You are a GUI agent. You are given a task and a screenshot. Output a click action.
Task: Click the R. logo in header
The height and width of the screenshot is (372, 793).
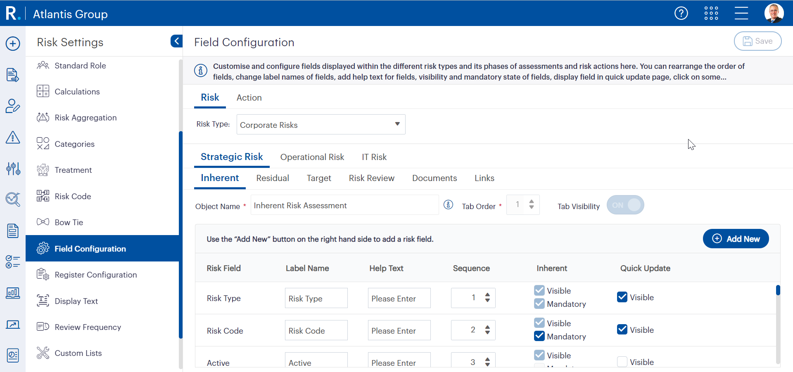pyautogui.click(x=13, y=13)
